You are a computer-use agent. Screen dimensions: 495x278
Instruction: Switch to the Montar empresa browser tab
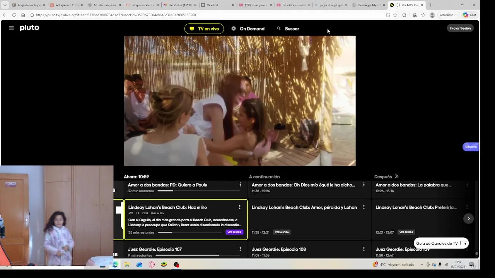105,5
